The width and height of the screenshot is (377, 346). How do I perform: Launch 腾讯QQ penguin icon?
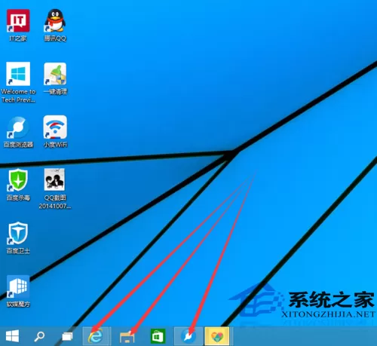click(x=55, y=20)
